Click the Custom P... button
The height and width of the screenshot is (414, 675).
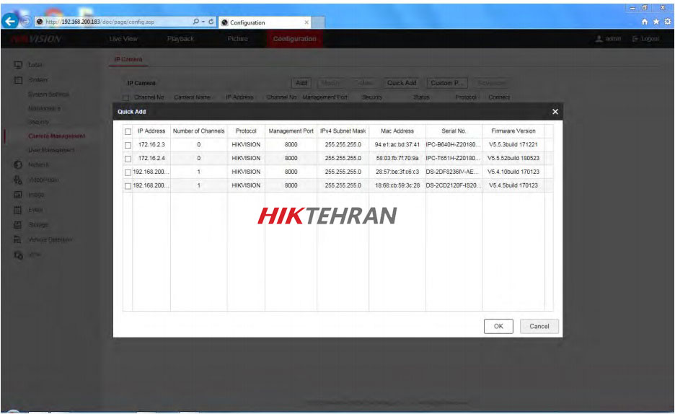[447, 83]
